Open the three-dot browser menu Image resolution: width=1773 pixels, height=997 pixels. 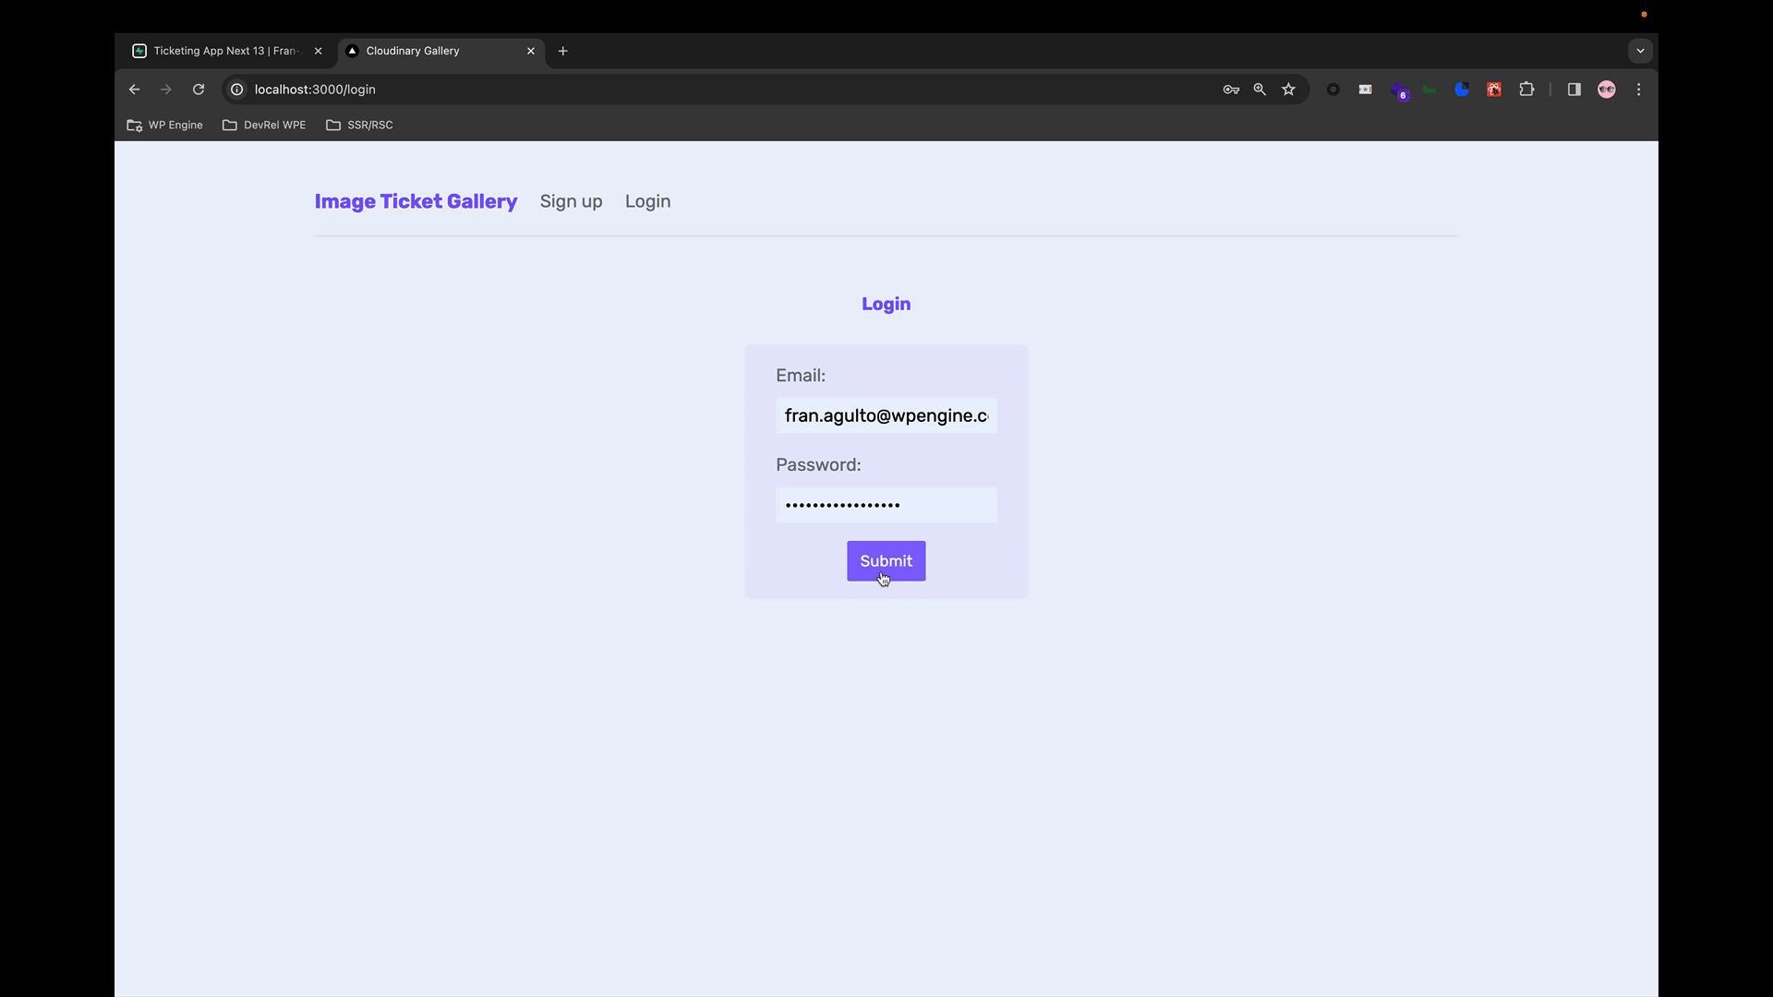(1639, 90)
